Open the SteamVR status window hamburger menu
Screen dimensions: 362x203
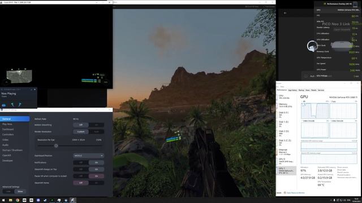(x=2, y=89)
